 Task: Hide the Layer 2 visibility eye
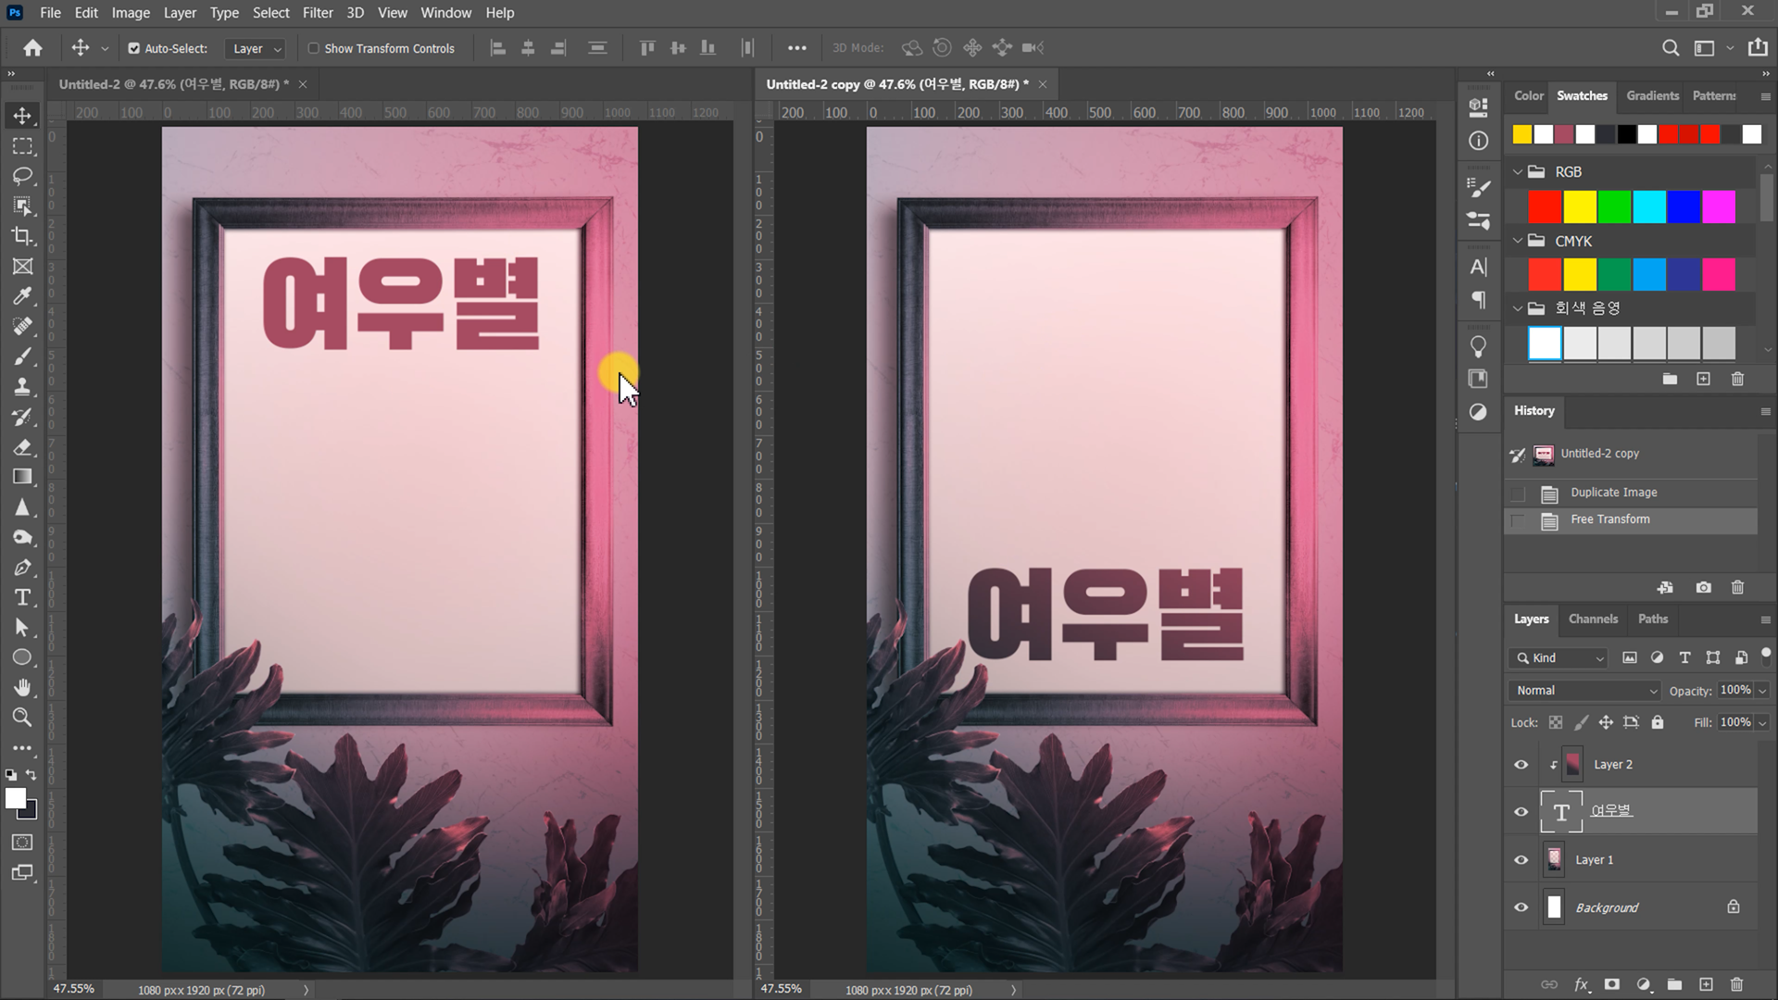coord(1521,765)
